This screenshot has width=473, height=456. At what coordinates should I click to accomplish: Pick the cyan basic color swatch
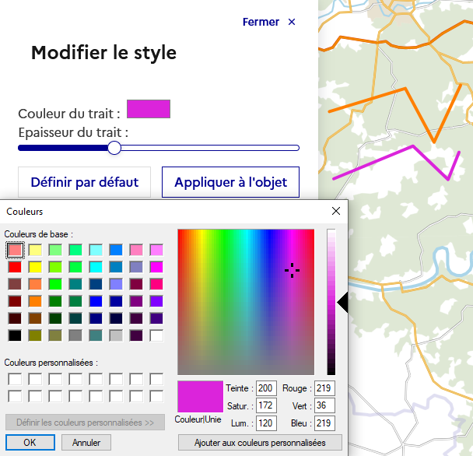click(96, 267)
